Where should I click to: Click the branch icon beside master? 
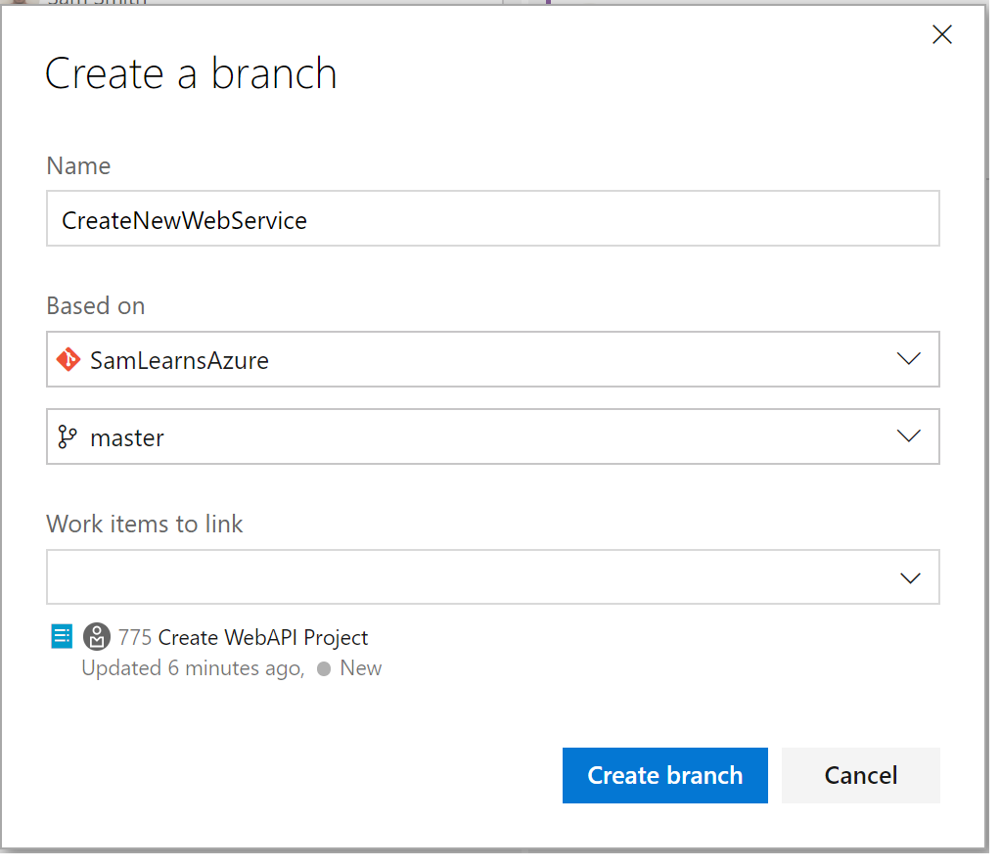(68, 437)
